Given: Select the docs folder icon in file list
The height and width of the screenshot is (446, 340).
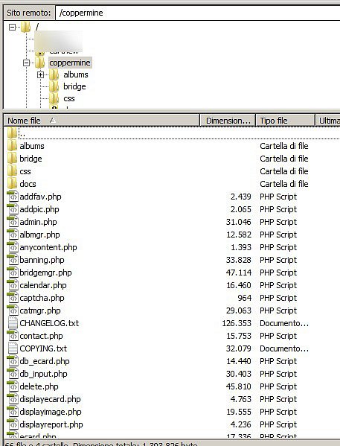Looking at the screenshot, I should pos(12,184).
